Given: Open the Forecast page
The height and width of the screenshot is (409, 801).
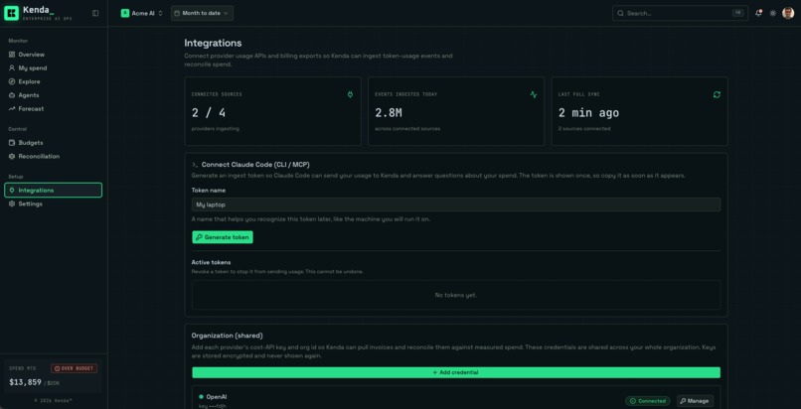Looking at the screenshot, I should [x=53, y=108].
